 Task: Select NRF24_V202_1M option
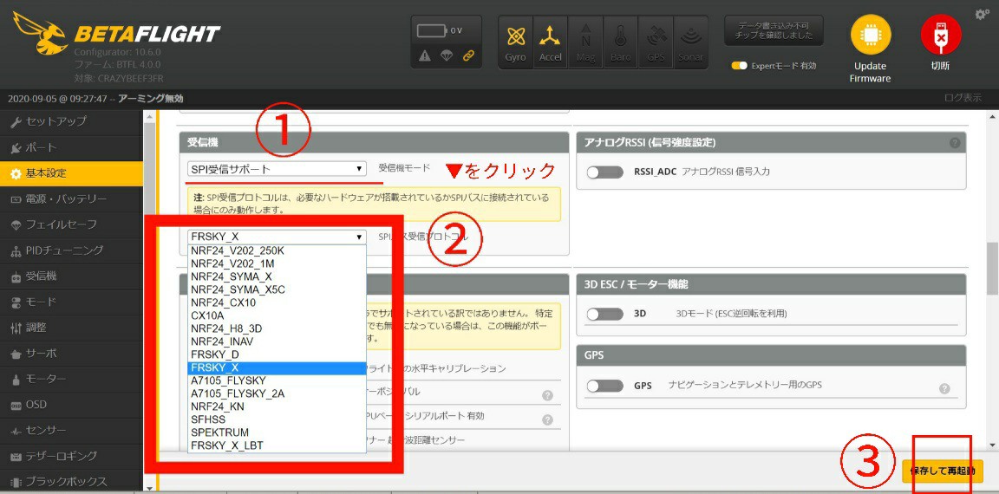(x=277, y=263)
